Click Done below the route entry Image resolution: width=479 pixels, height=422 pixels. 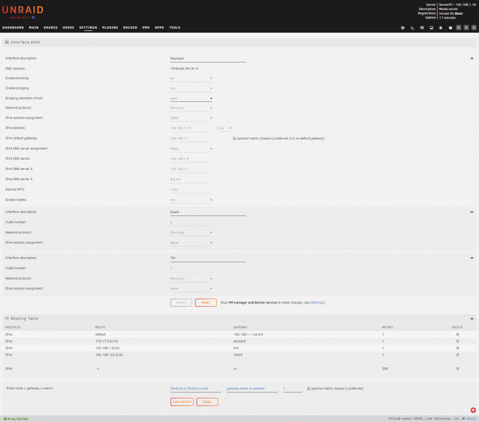click(x=207, y=402)
